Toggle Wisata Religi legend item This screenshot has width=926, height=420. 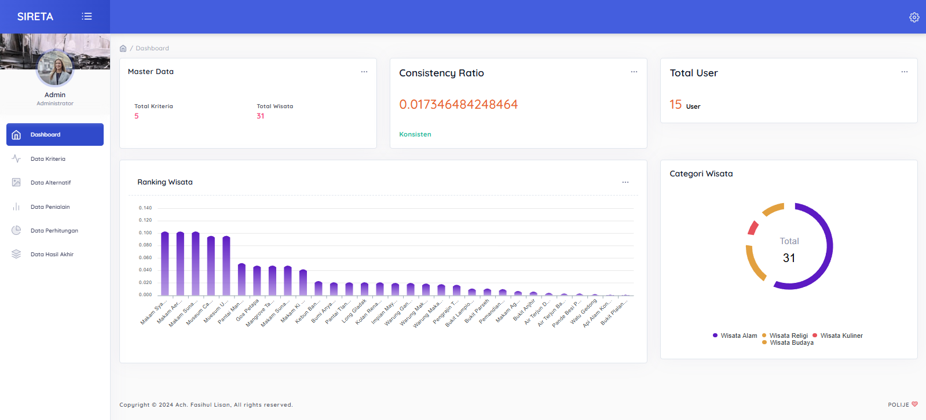(x=785, y=336)
